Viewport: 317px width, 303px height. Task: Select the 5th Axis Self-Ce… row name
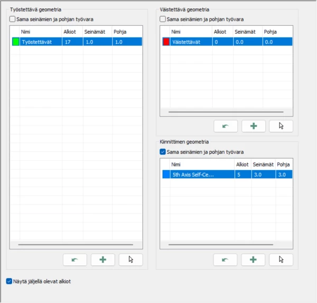pyautogui.click(x=193, y=174)
